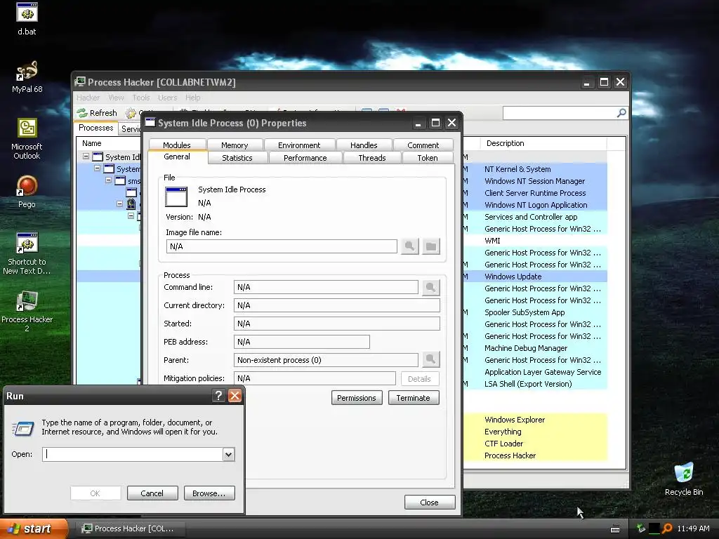Select the General tab in Properties

[177, 157]
